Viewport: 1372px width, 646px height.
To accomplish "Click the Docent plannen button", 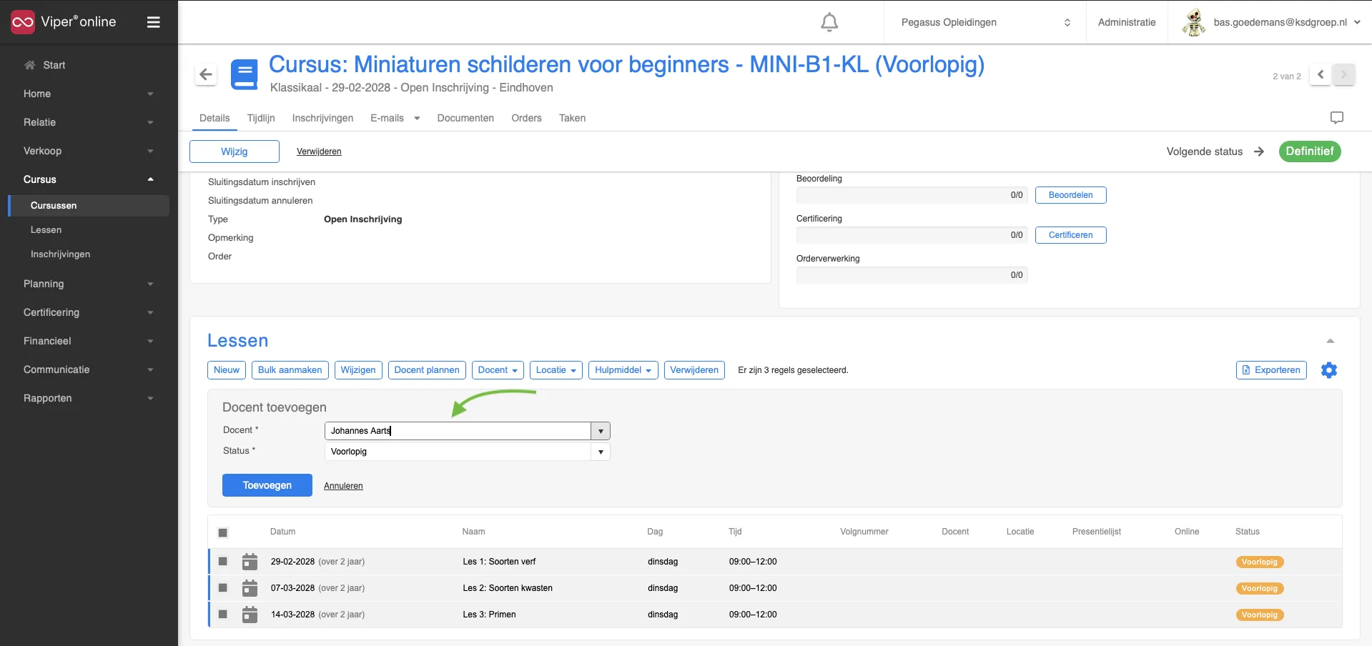I will click(427, 370).
